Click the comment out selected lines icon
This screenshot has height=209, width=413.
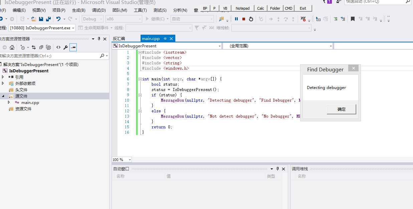pyautogui.click(x=336, y=19)
